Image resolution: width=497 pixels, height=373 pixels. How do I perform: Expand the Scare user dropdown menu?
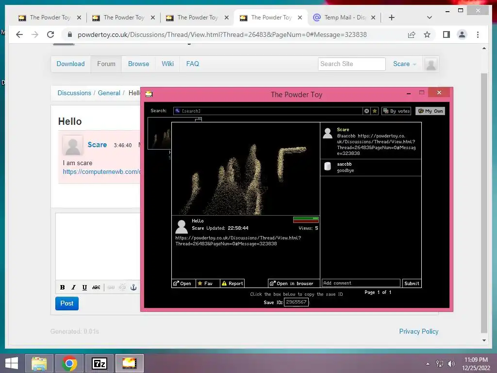pyautogui.click(x=404, y=64)
